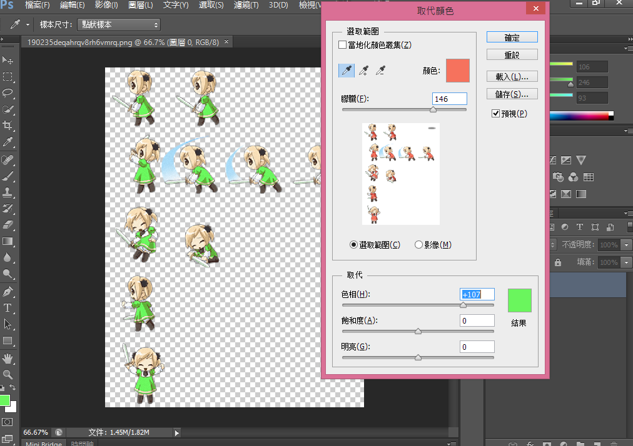Select the Crop tool

pyautogui.click(x=8, y=126)
